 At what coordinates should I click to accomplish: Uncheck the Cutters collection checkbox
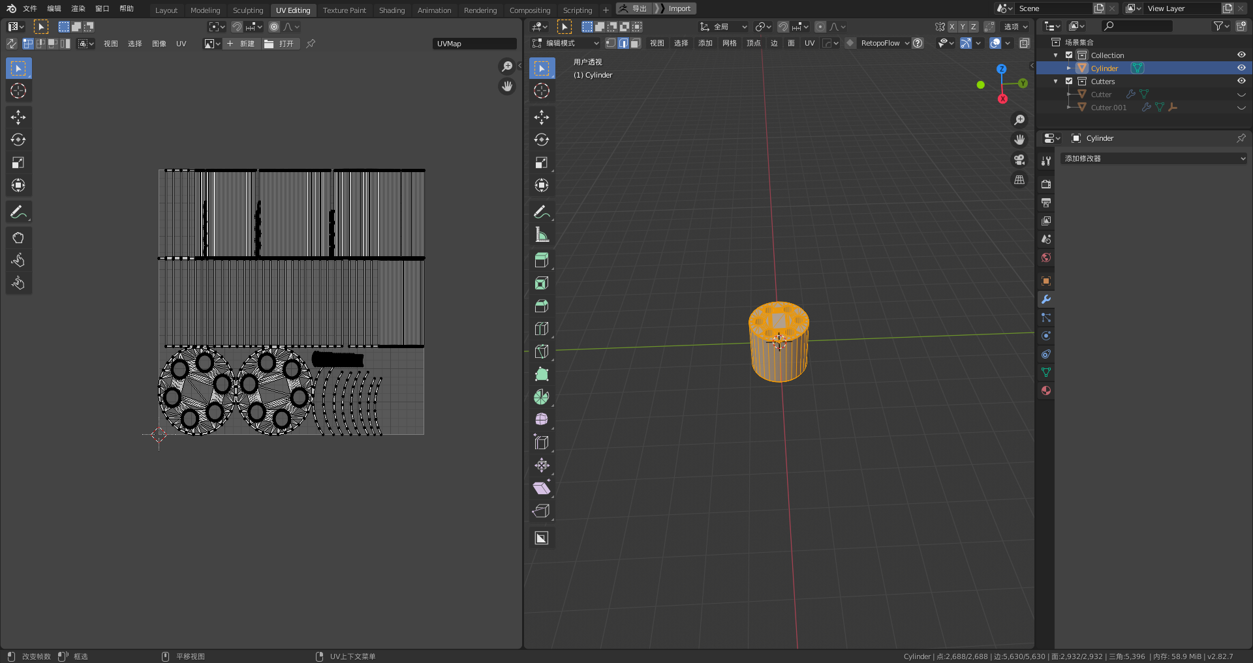pos(1069,81)
